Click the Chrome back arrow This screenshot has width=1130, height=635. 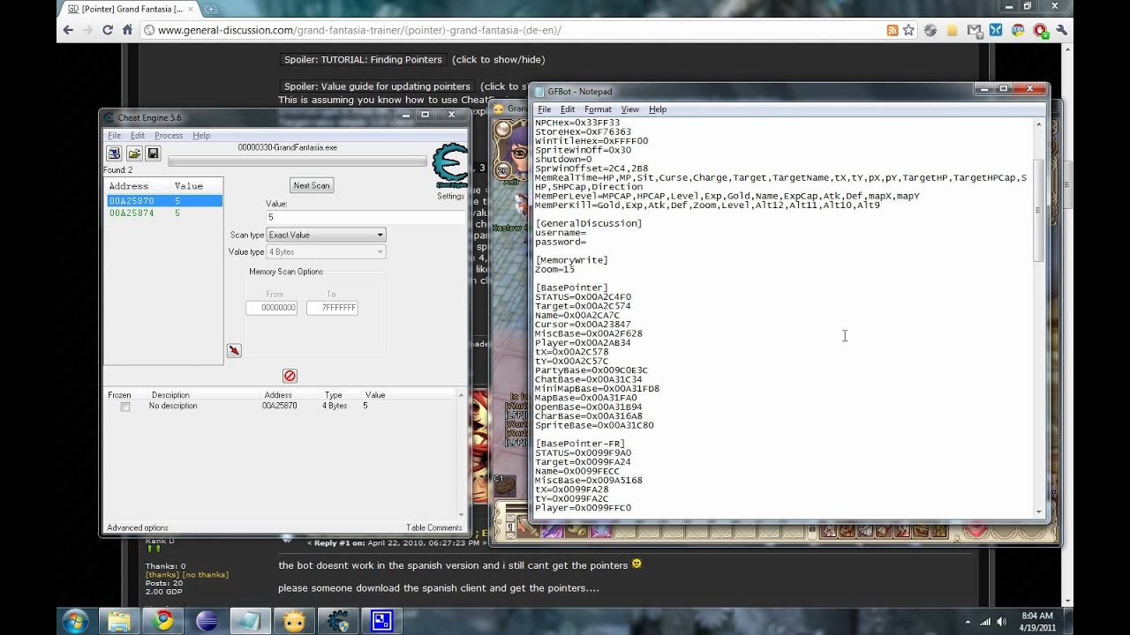(x=68, y=30)
